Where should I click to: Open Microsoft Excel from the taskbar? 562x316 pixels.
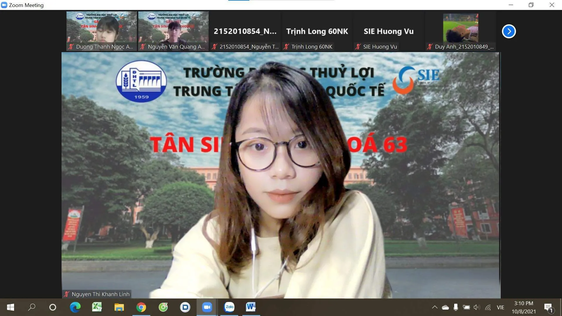[x=97, y=307]
